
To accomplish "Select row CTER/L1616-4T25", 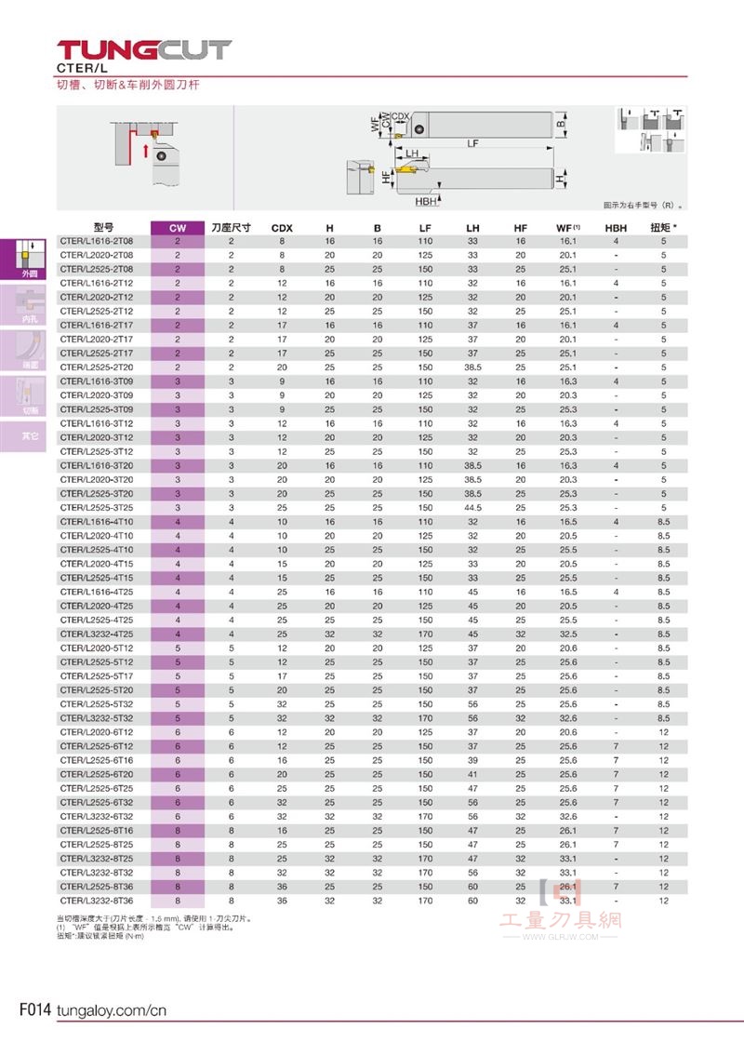I will (372, 592).
